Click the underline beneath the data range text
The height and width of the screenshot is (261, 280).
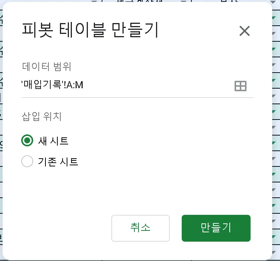point(137,98)
